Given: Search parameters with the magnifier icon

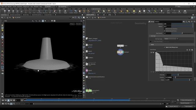Looking at the screenshot, I should tap(189, 22).
